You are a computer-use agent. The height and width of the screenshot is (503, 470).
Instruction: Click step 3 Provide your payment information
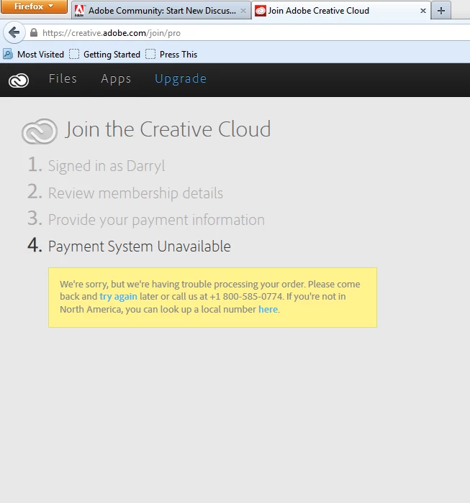click(146, 219)
